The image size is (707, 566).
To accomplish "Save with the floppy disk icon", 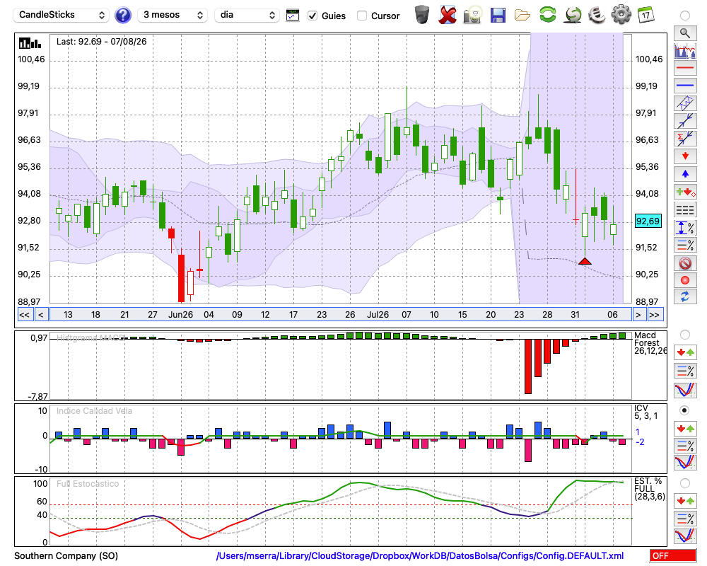I will tap(497, 15).
